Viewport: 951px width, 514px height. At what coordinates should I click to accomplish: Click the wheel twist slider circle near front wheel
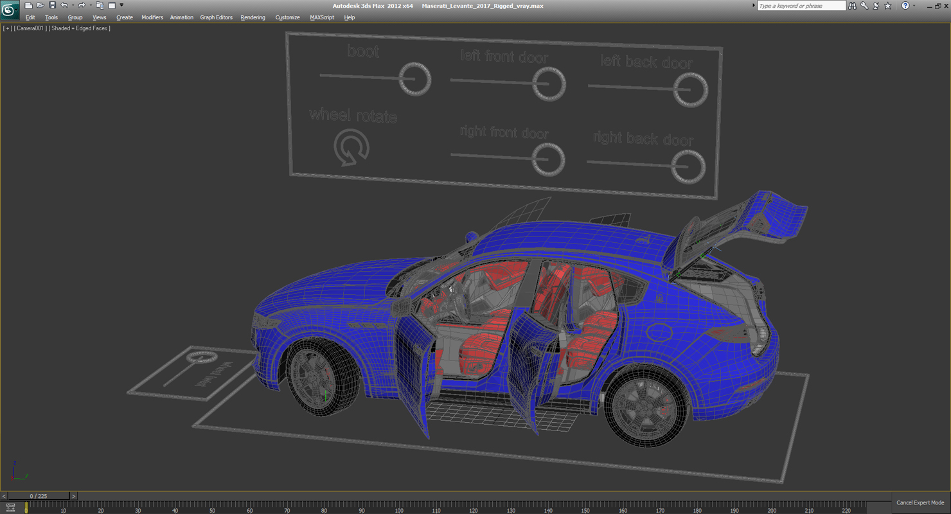point(202,357)
